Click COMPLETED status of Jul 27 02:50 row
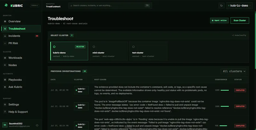 (240, 106)
